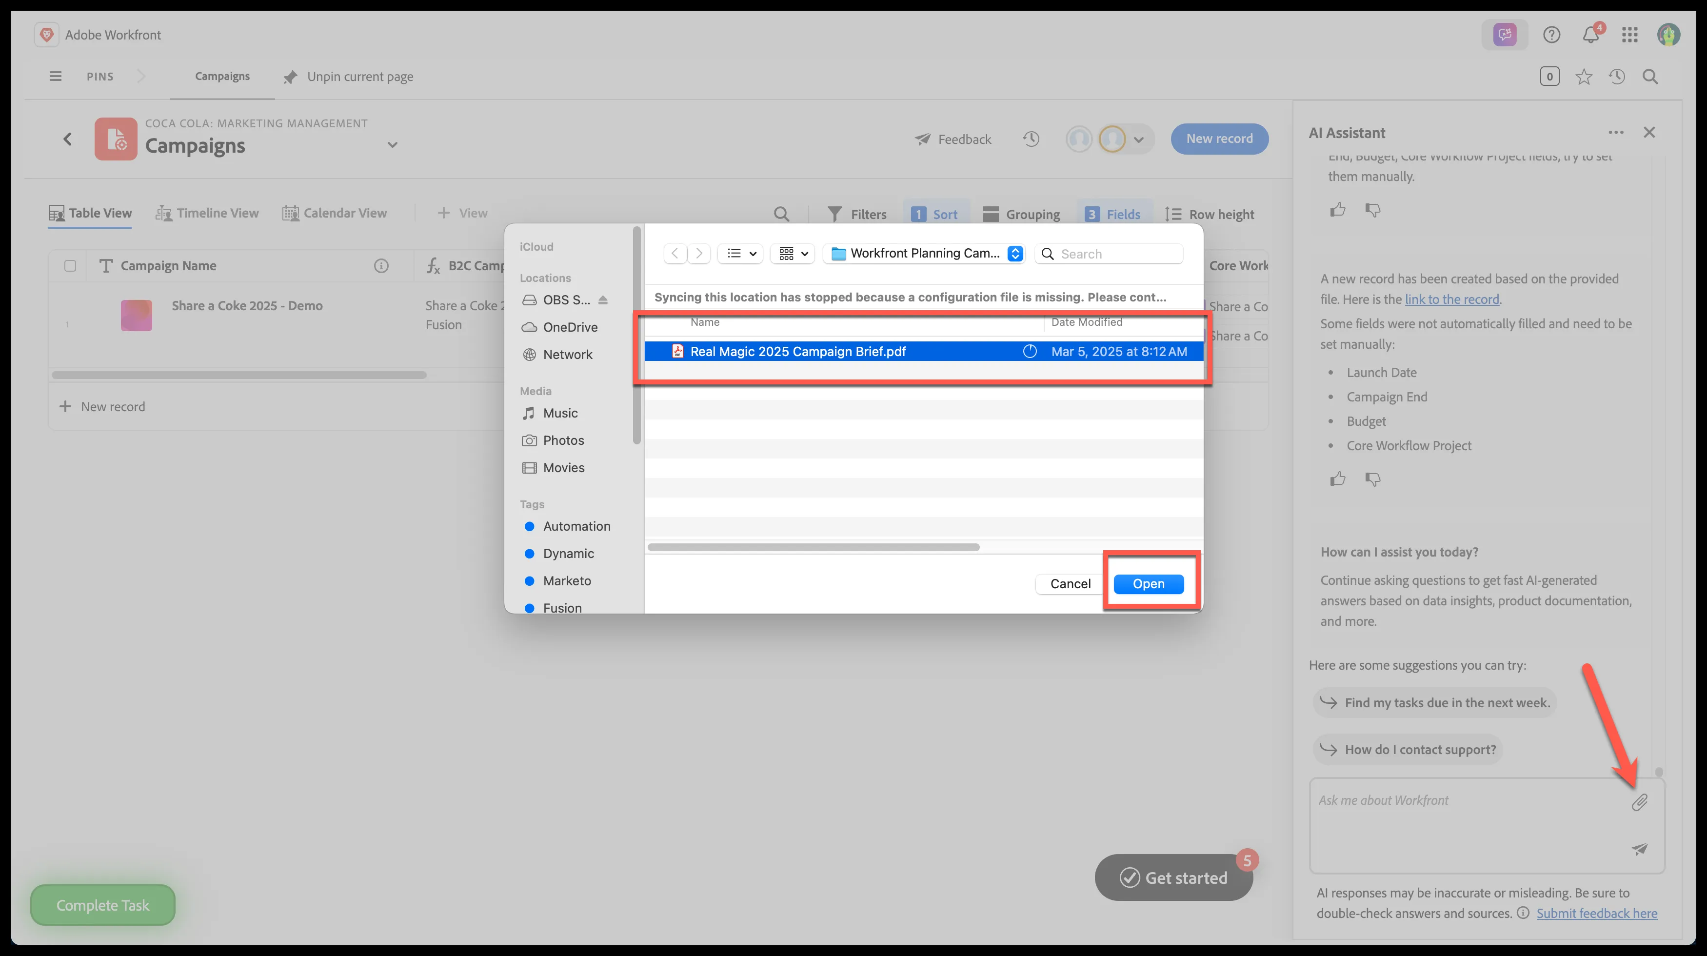Open Sort options
Image resolution: width=1707 pixels, height=956 pixels.
pos(934,214)
